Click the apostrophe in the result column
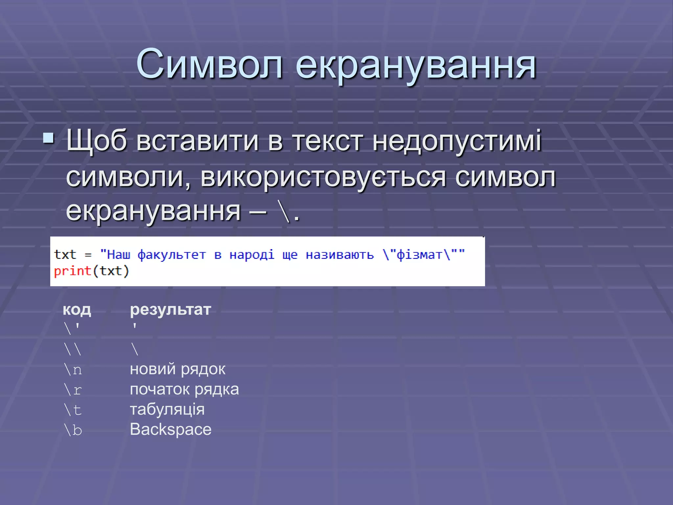This screenshot has height=505, width=673. [135, 326]
